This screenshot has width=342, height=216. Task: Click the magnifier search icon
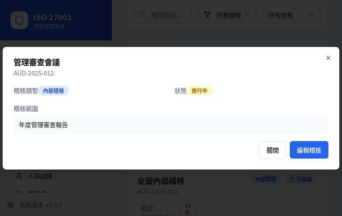pos(142,15)
